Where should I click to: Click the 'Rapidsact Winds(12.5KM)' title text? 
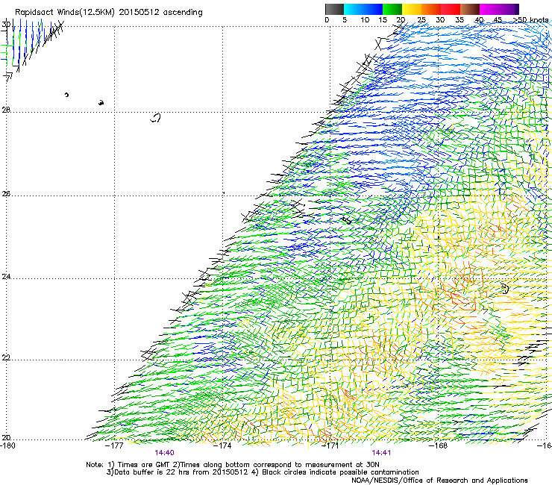(65, 13)
